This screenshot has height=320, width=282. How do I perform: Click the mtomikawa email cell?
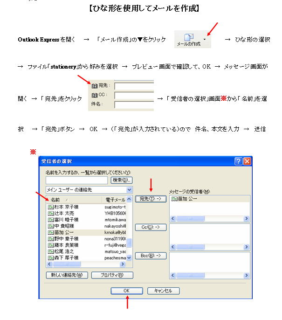point(115,220)
